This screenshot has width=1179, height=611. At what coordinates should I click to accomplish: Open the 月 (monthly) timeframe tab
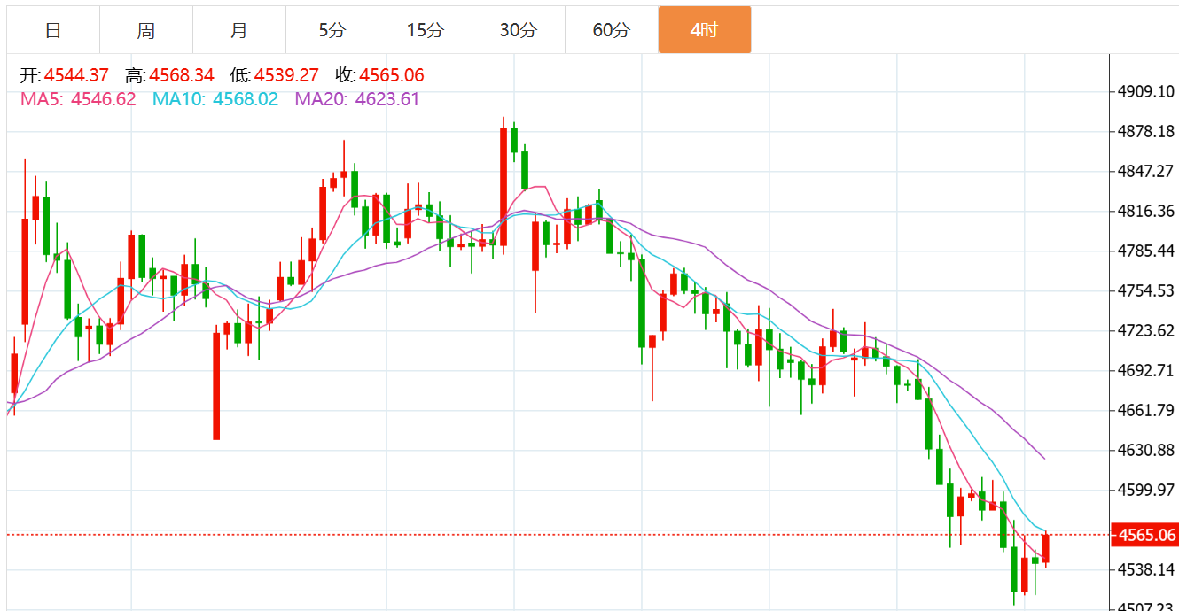(239, 30)
